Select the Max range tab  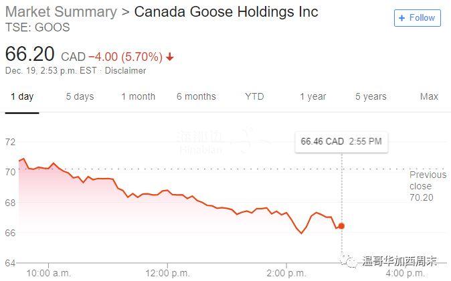click(429, 96)
